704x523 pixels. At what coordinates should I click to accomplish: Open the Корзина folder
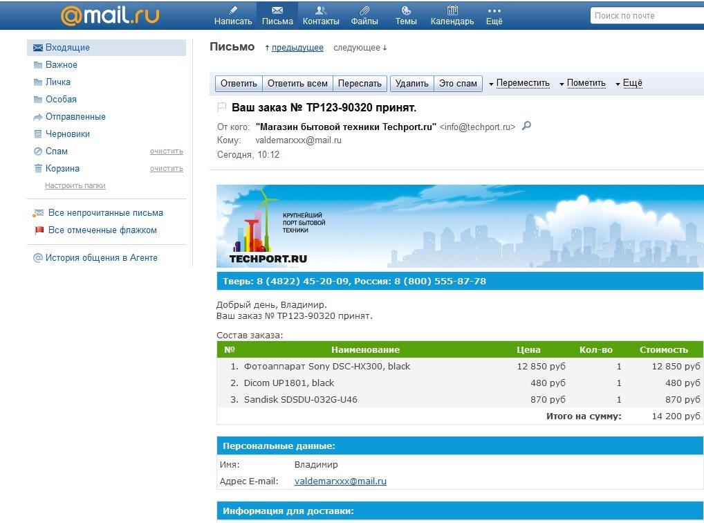[62, 169]
